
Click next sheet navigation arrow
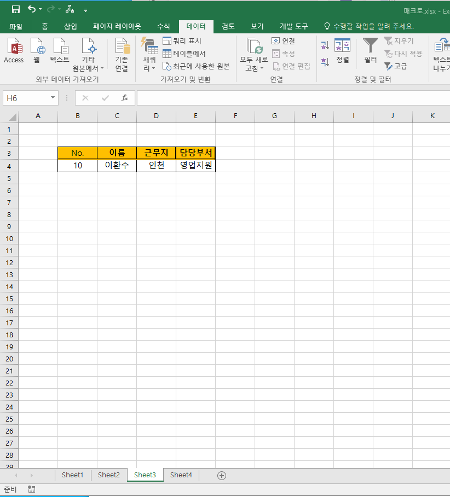[31, 475]
